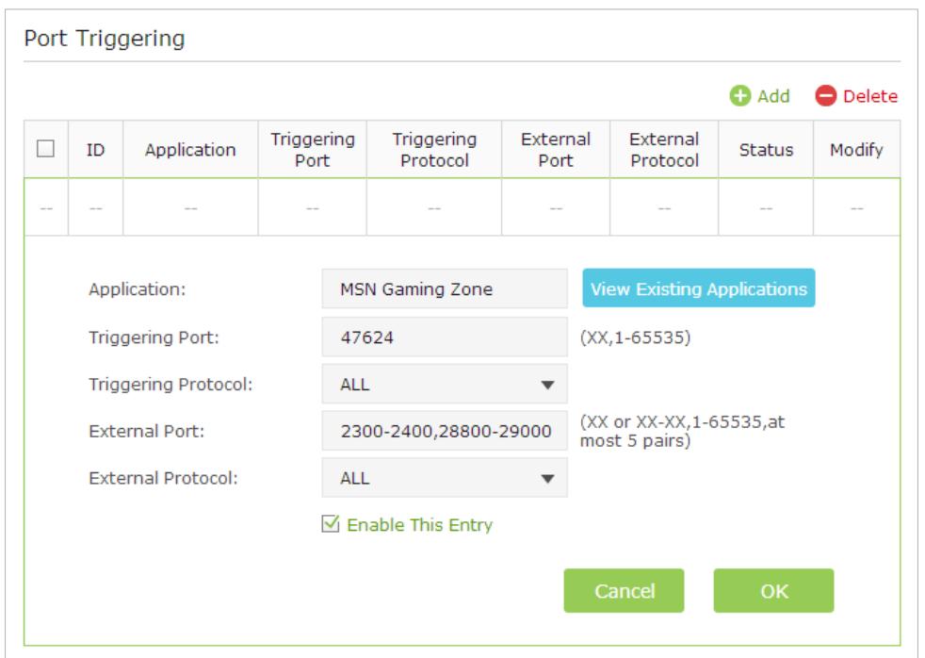Click the 'at most 5 pairs' hint text
925x658 pixels.
(x=683, y=432)
